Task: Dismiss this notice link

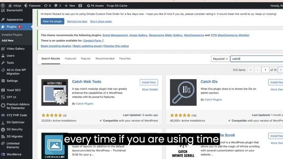Action: point(116,46)
